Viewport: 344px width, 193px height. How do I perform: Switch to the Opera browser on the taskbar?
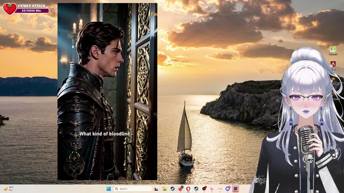[188, 189]
